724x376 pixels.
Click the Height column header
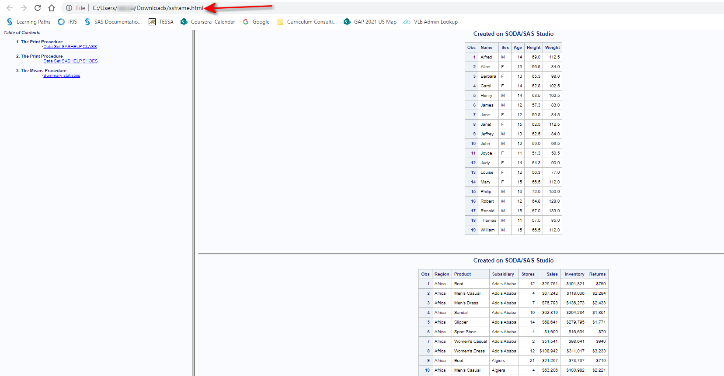[533, 48]
